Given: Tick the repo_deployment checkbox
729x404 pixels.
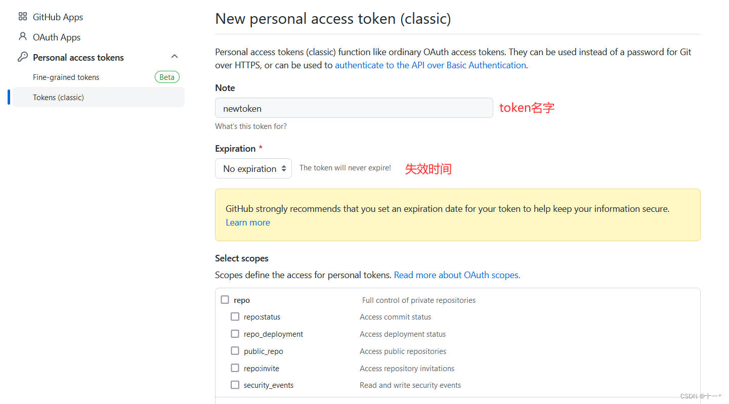Looking at the screenshot, I should coord(235,334).
